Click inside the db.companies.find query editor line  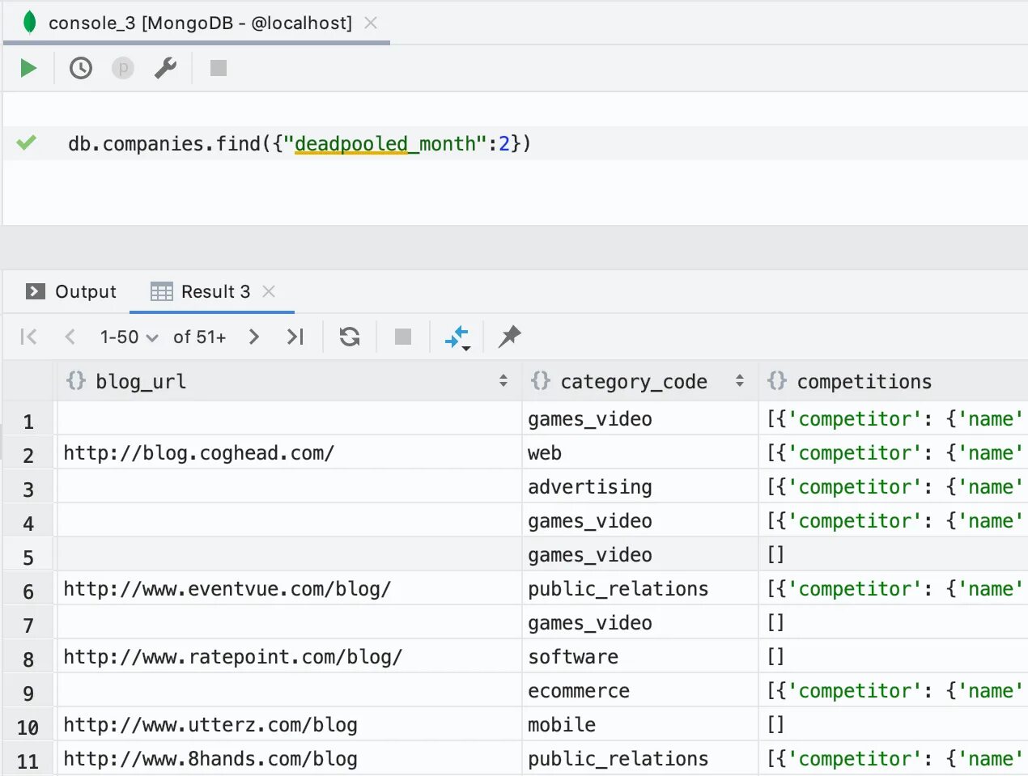point(299,144)
